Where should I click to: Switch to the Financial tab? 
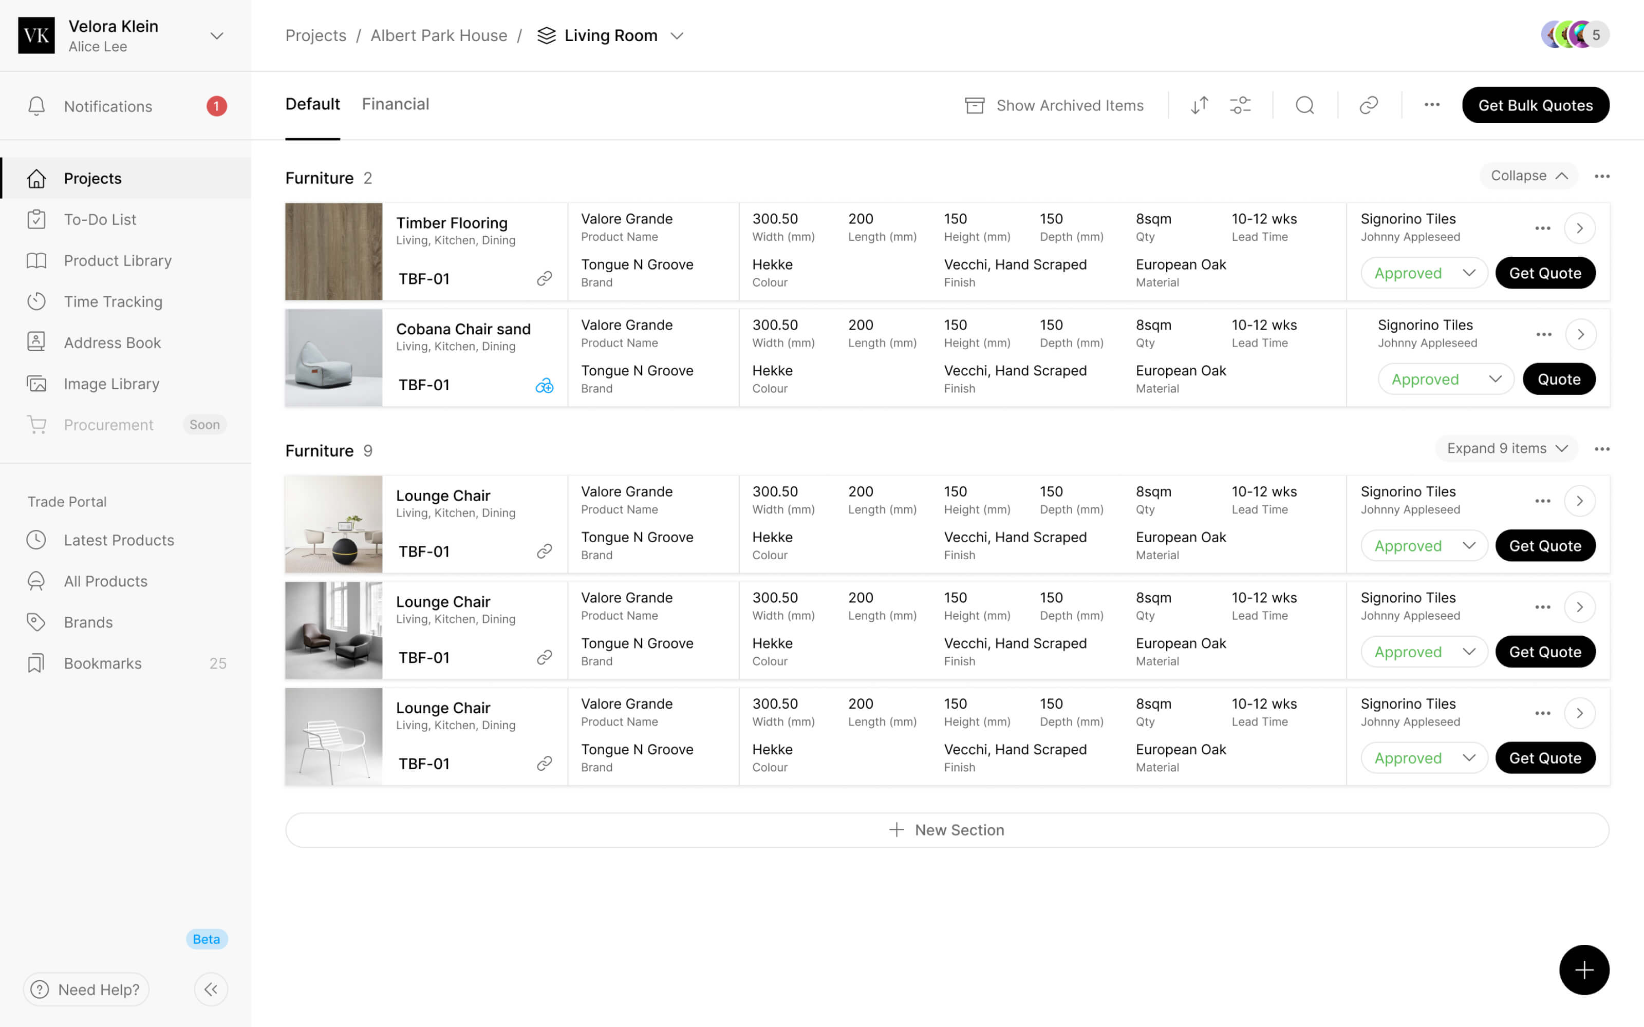coord(396,104)
